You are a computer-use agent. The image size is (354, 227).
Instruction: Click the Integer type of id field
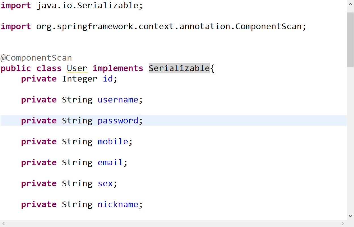click(x=79, y=79)
